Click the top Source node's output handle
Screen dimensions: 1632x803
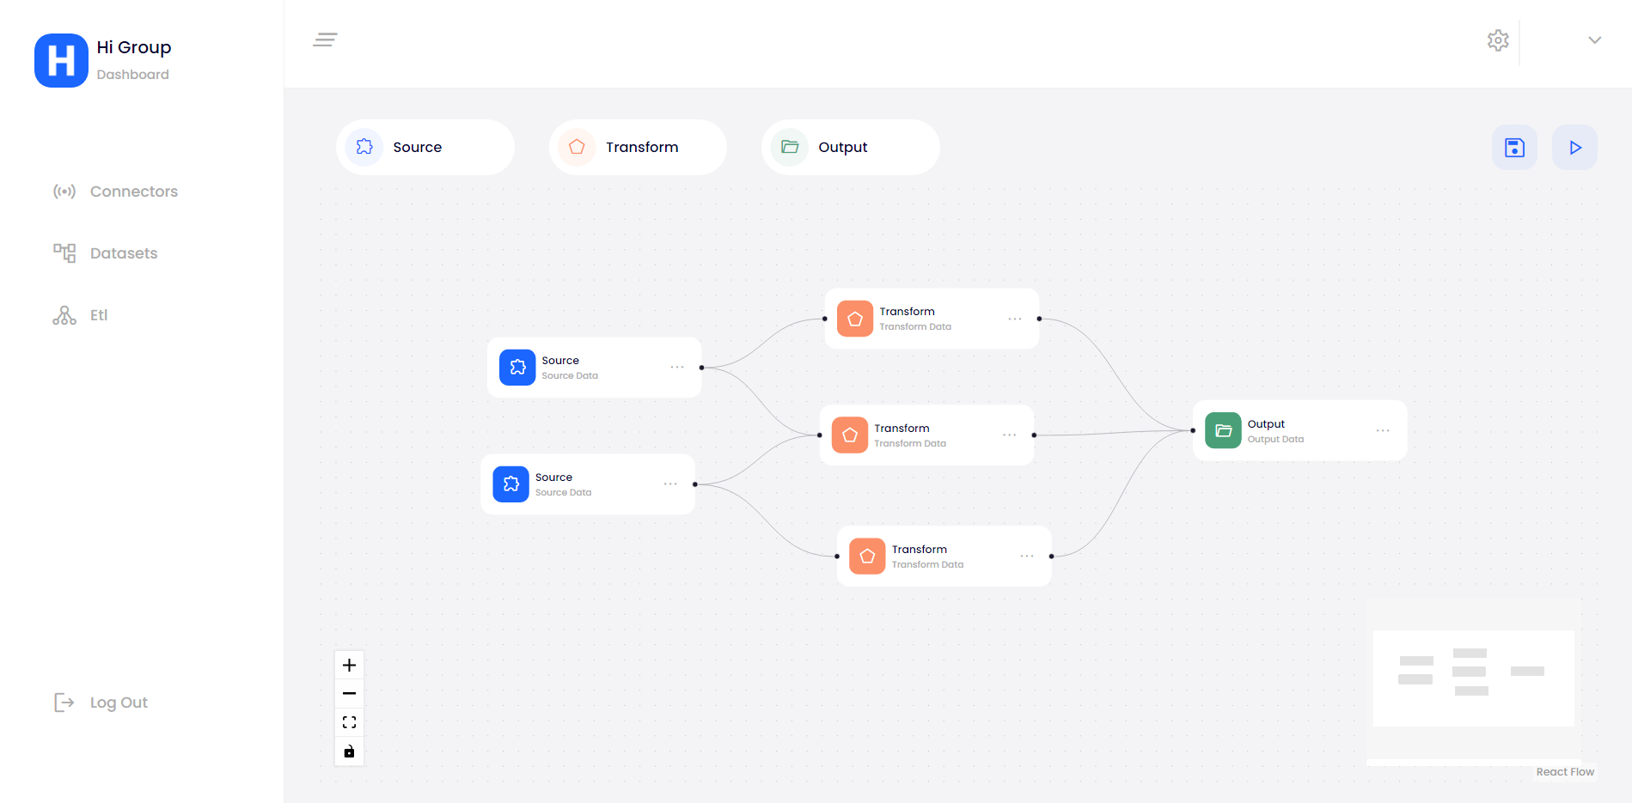pyautogui.click(x=701, y=368)
